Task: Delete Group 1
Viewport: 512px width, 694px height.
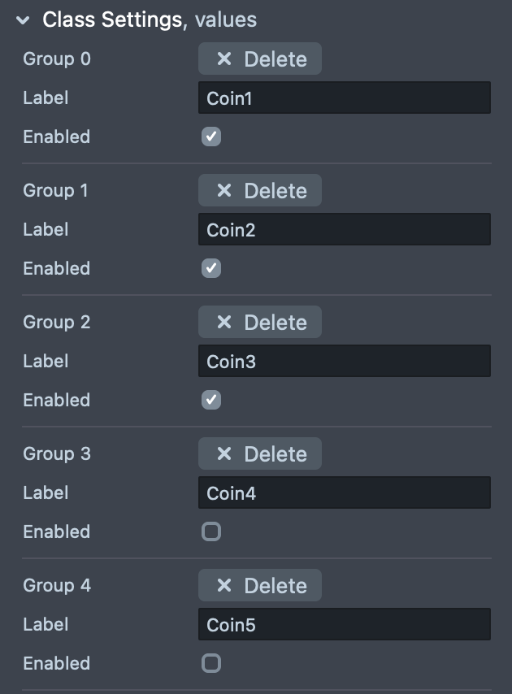Action: pyautogui.click(x=260, y=191)
